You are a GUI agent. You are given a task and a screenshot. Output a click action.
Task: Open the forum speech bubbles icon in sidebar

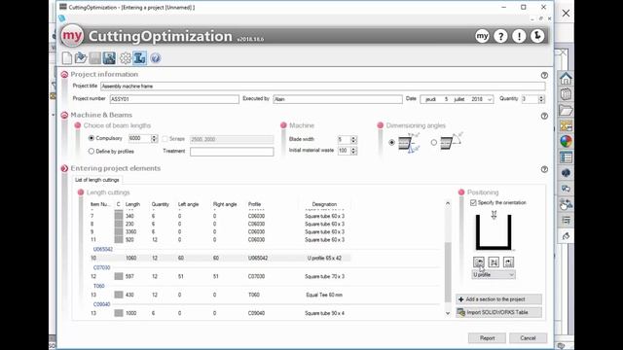566,189
